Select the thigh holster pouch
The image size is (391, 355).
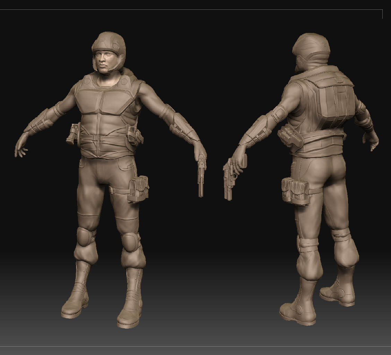[138, 189]
